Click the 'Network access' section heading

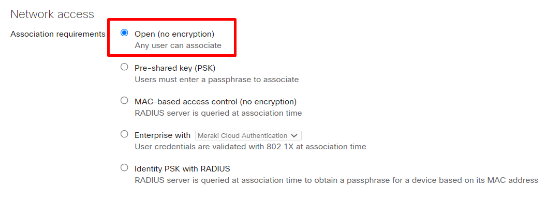coord(52,14)
